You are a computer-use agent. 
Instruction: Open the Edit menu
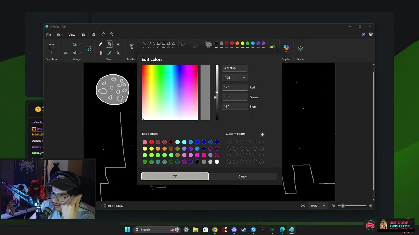60,35
